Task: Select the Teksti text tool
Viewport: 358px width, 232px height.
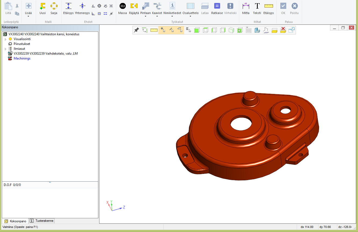Action: tap(257, 6)
